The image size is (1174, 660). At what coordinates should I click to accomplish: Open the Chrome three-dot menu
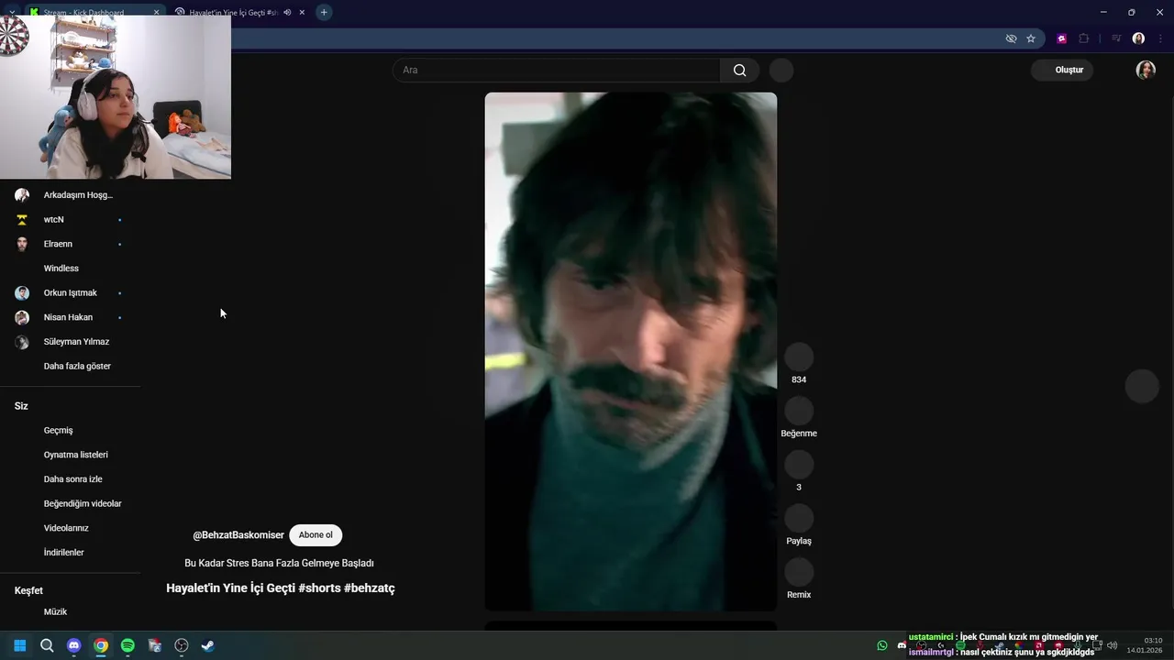click(x=1160, y=38)
